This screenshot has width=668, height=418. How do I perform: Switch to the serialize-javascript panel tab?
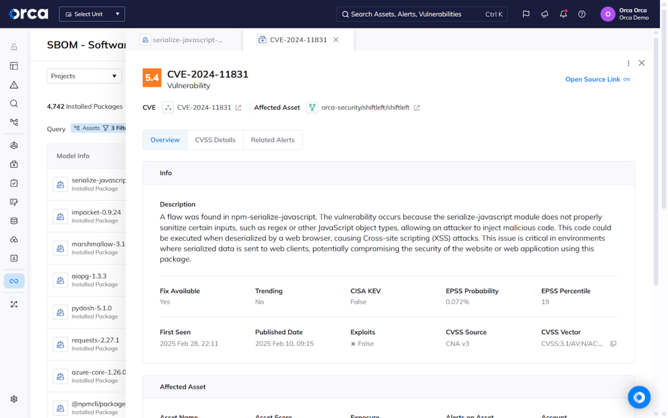184,40
